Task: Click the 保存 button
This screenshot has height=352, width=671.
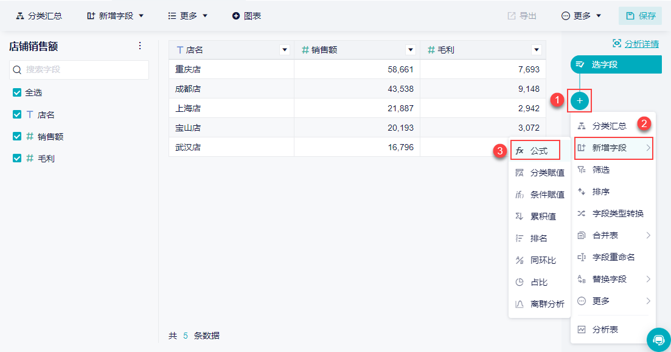Action: point(640,16)
